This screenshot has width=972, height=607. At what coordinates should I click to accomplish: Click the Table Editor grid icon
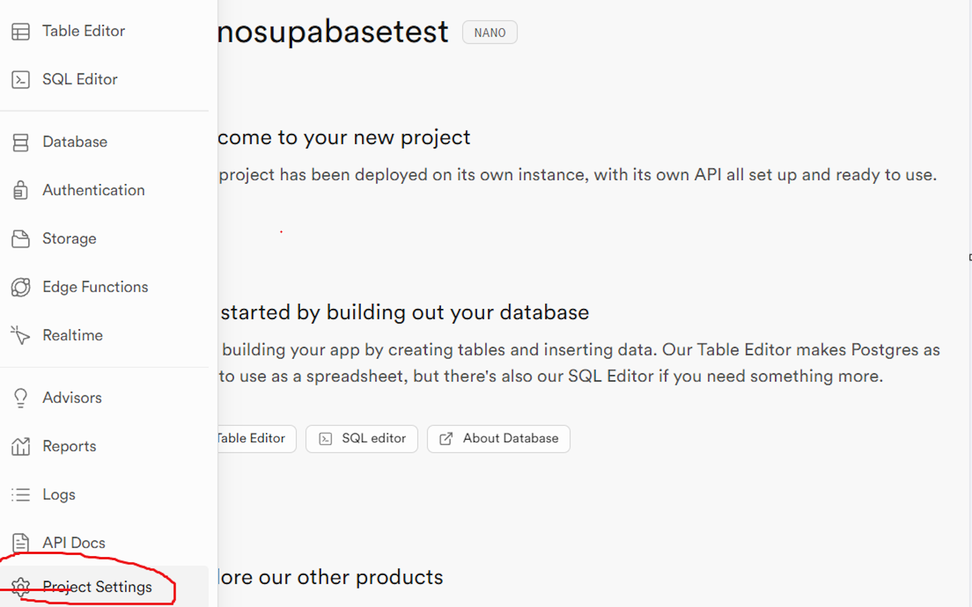(20, 32)
